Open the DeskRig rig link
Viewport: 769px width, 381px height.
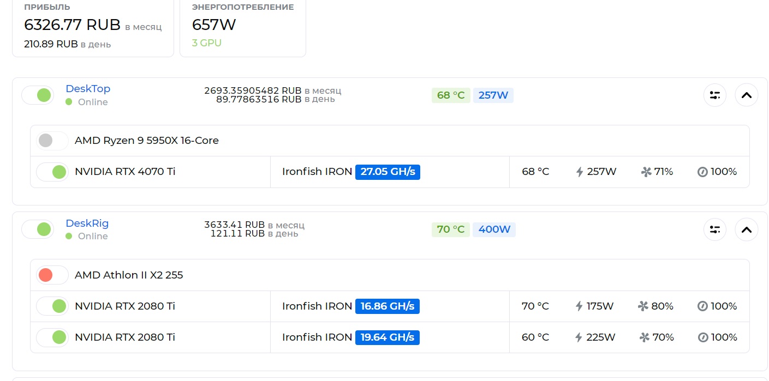[87, 223]
